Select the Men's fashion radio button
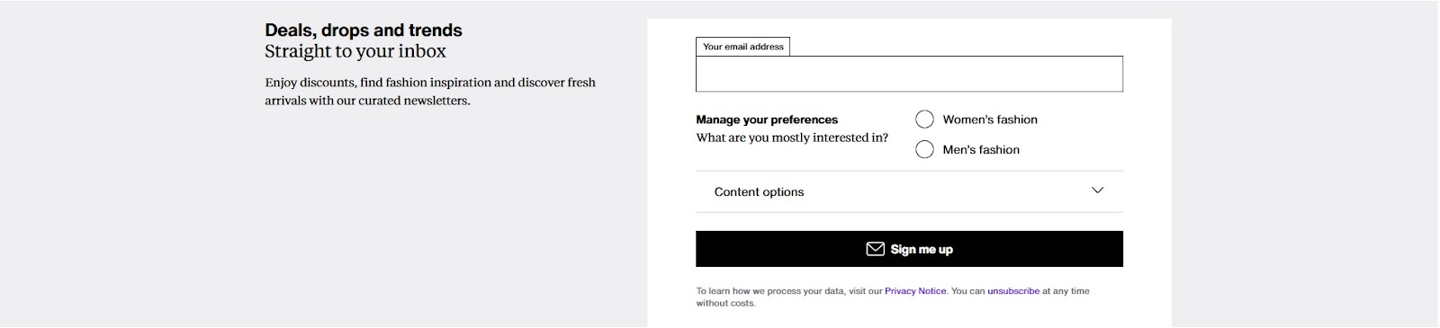This screenshot has height=328, width=1440. (924, 149)
